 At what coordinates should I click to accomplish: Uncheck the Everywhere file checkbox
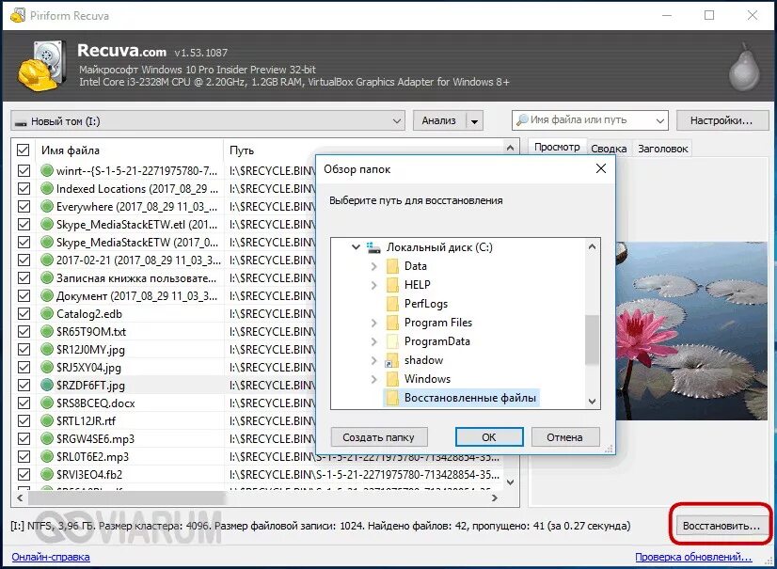[x=24, y=207]
